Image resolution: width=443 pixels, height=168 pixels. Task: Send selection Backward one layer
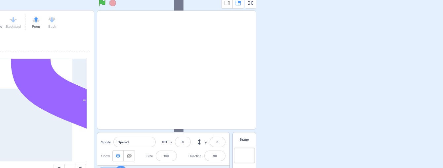click(13, 22)
